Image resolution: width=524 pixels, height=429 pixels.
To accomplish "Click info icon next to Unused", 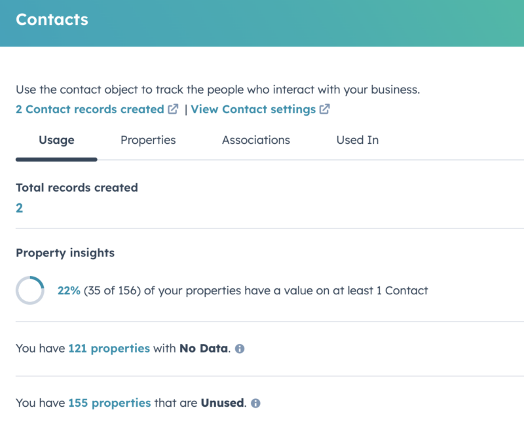I will [255, 403].
